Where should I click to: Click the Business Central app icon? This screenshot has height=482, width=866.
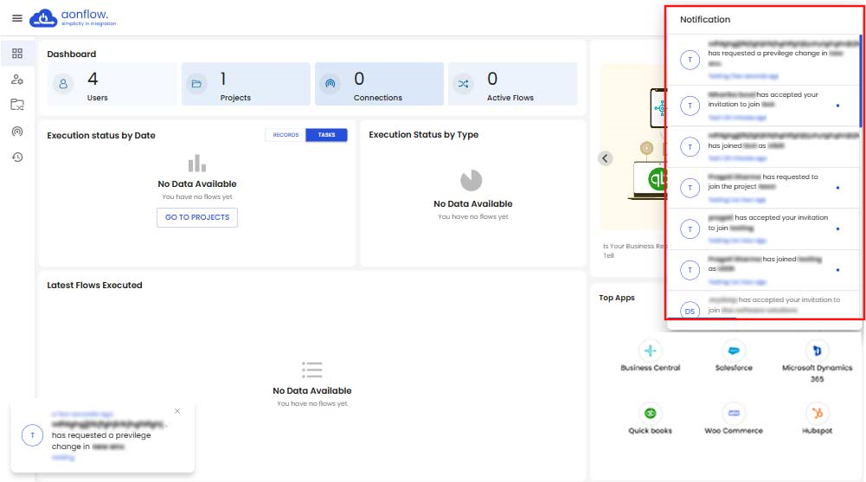pos(650,350)
